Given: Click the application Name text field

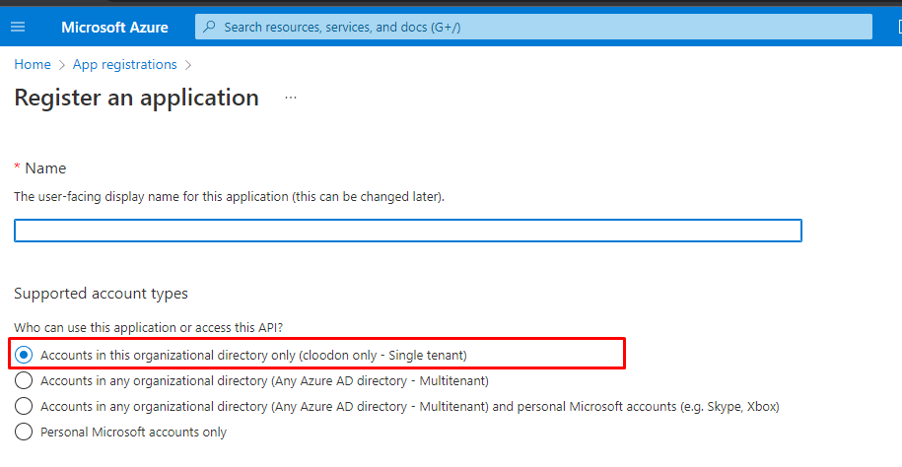Looking at the screenshot, I should tap(408, 231).
